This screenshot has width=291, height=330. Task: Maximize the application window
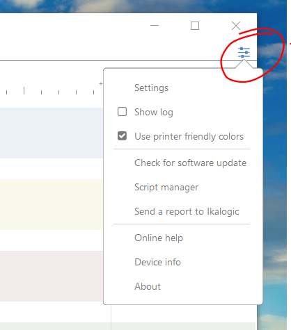[195, 26]
